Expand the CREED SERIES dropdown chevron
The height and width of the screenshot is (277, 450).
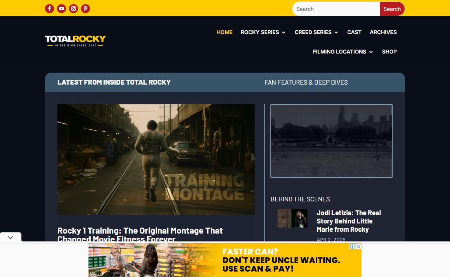coord(336,33)
